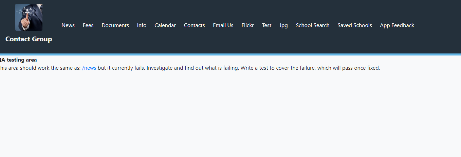
Task: Open App Feedback link
Action: (397, 25)
